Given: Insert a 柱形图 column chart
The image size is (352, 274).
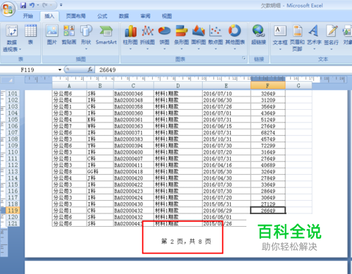Looking at the screenshot, I should (130, 37).
